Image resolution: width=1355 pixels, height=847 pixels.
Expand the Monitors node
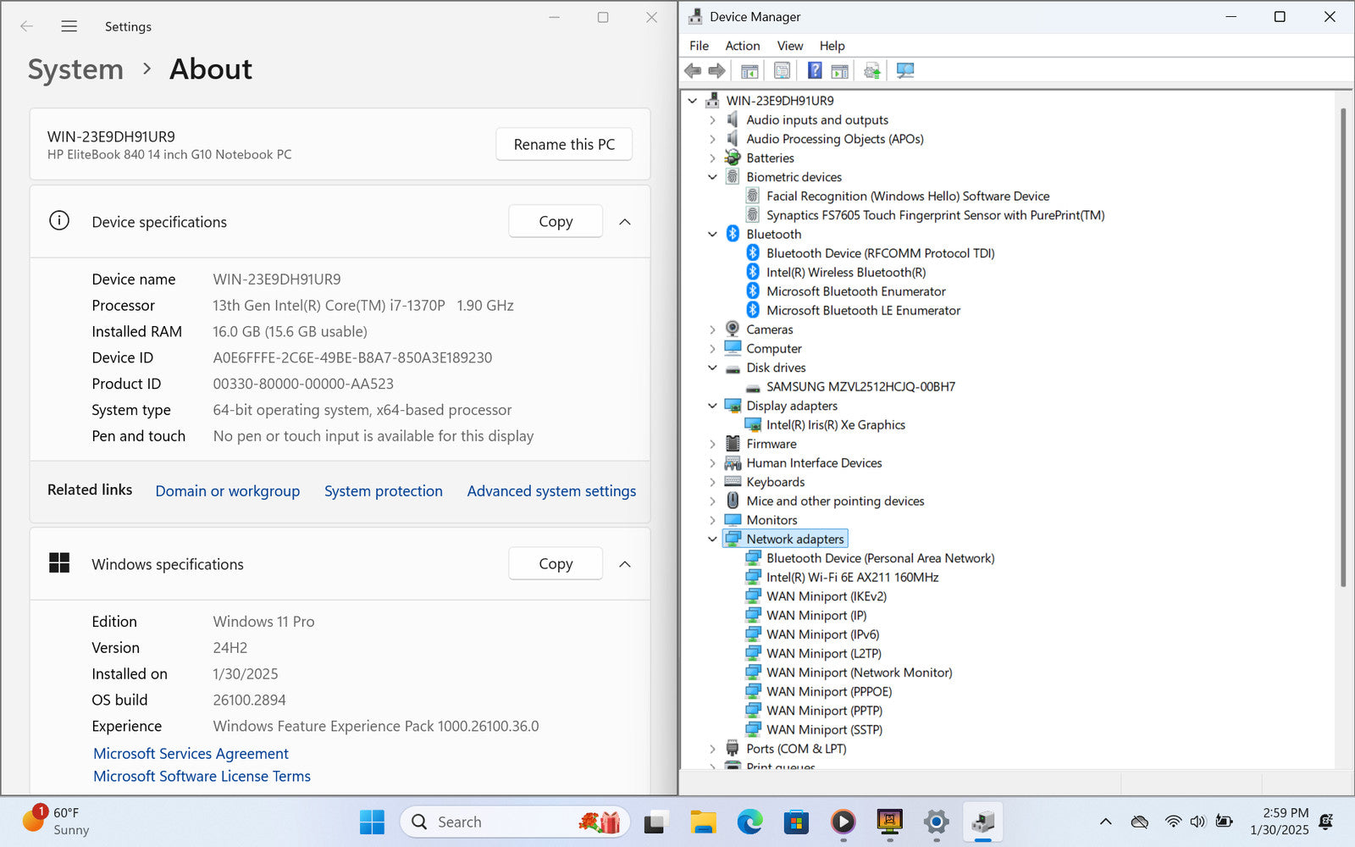pyautogui.click(x=712, y=520)
